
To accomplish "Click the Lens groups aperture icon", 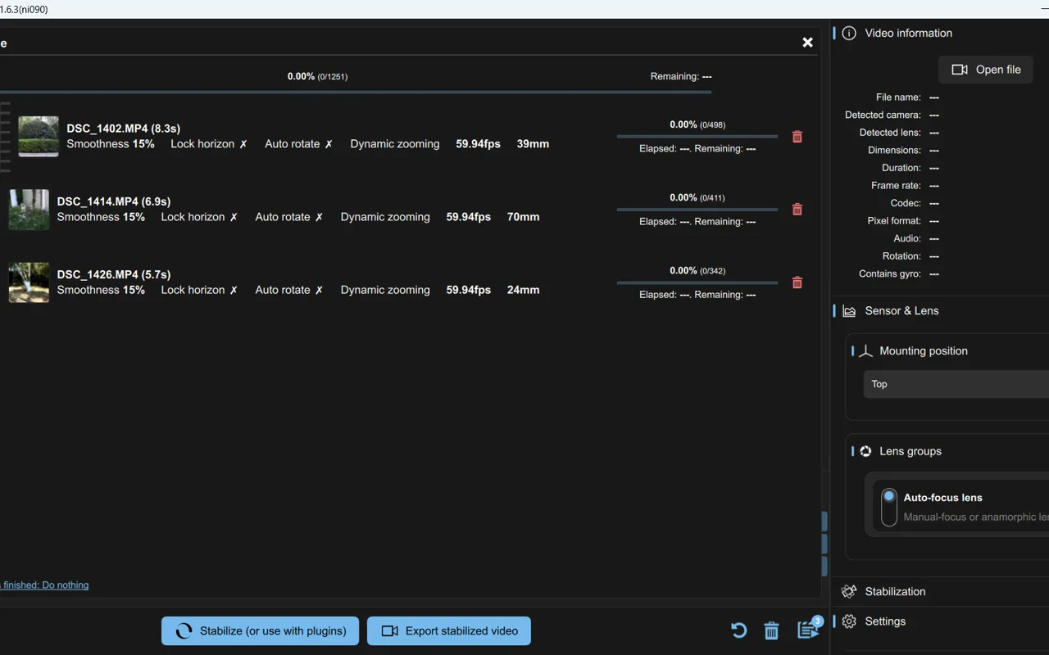I will click(x=865, y=451).
